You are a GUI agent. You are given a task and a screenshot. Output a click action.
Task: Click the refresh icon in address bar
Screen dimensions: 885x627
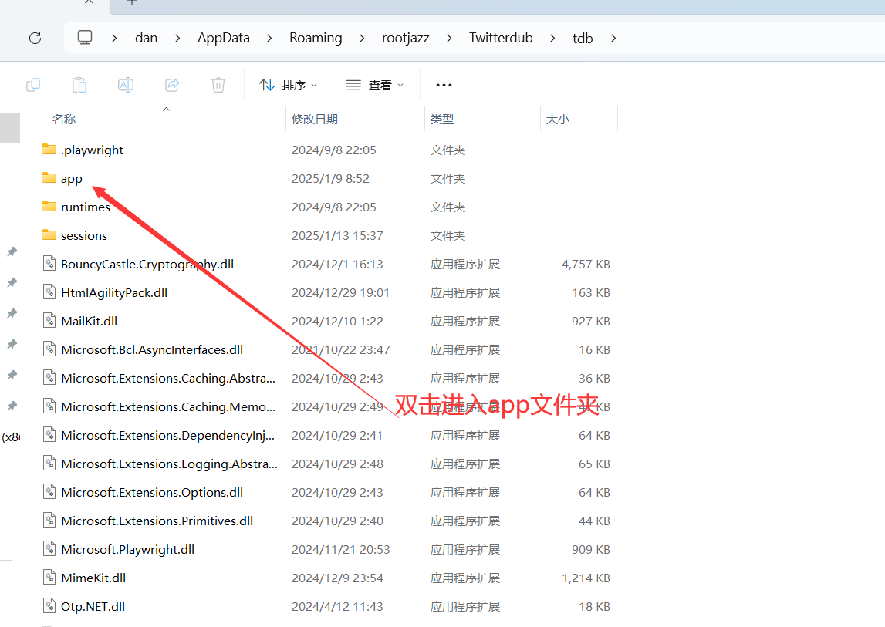click(x=35, y=38)
